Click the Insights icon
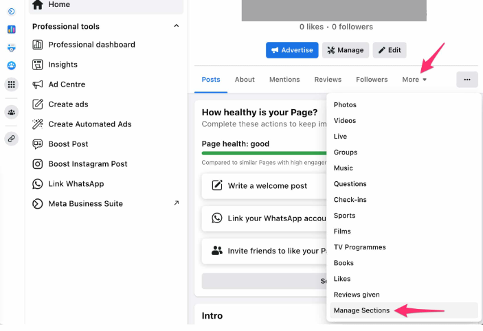Screen dimensions: 483x331 tap(38, 65)
